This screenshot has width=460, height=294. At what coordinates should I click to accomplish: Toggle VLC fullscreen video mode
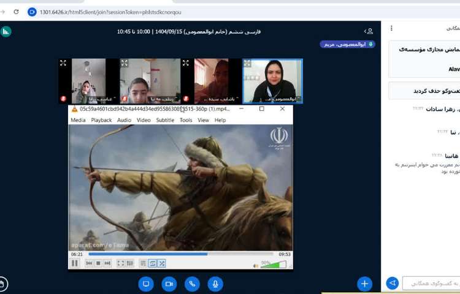pyautogui.click(x=121, y=263)
